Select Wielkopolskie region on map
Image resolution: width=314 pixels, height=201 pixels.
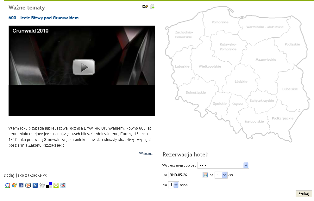coord(210,66)
